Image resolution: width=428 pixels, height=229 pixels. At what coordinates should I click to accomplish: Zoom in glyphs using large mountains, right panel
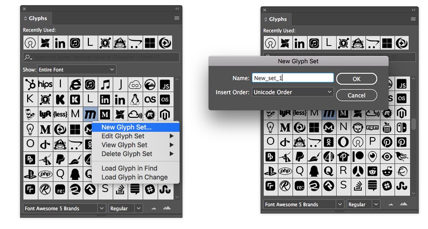click(403, 204)
